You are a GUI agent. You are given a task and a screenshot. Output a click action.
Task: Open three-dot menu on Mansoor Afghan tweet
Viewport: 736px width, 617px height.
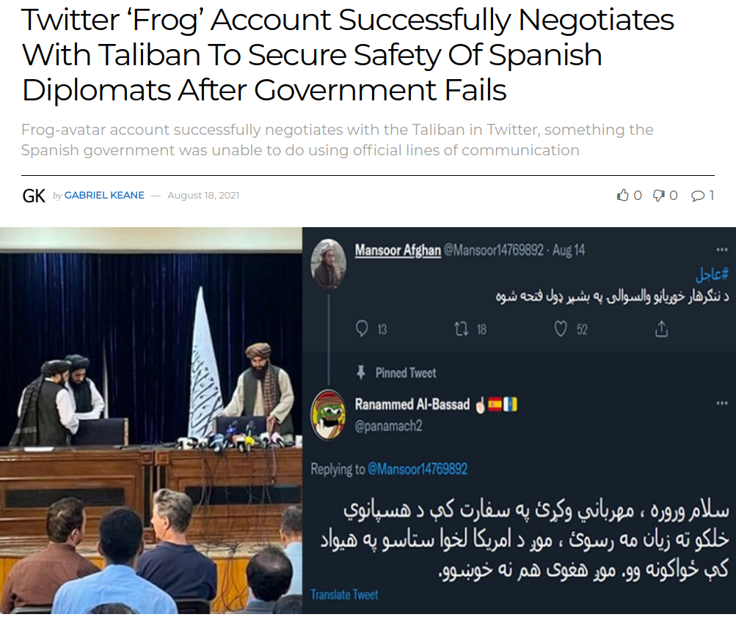coord(722,250)
